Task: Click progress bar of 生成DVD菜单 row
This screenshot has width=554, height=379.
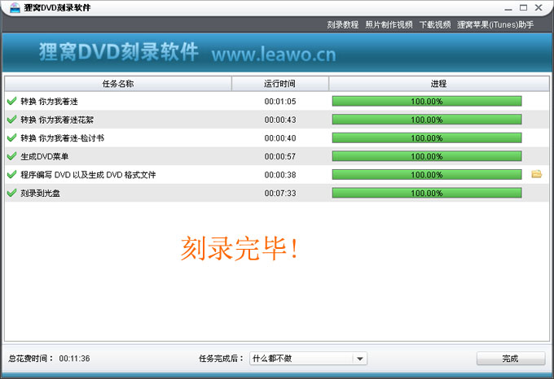Action: click(427, 156)
